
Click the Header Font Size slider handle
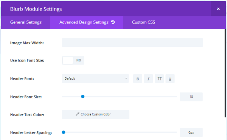coord(82,97)
